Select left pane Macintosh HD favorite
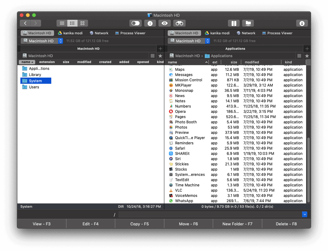The image size is (328, 251). pyautogui.click(x=37, y=33)
